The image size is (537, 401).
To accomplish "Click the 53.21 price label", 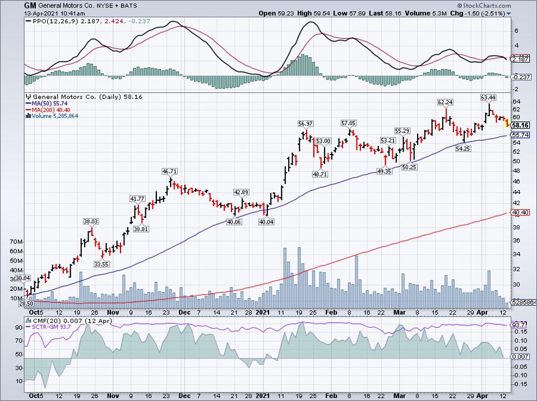I will (388, 140).
